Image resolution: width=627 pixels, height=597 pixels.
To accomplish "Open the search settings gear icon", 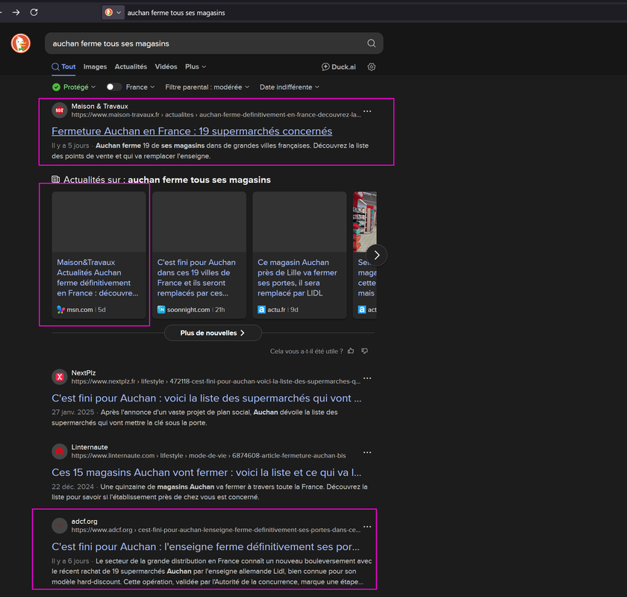I will coord(372,66).
